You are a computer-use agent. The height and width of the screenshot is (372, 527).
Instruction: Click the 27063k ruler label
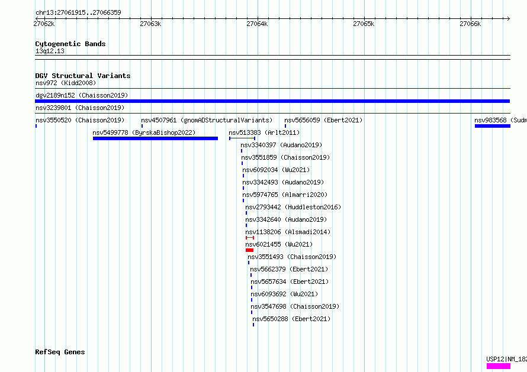150,24
